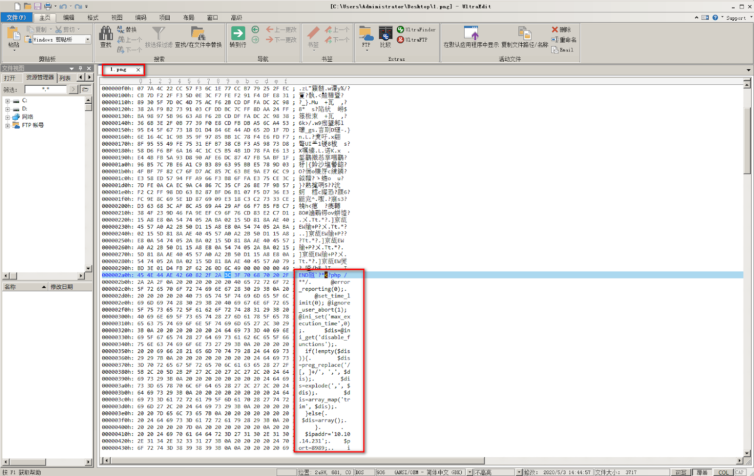Viewport: 754px width, 476px height.
Task: Close the 1.png tab with its X
Action: click(138, 70)
